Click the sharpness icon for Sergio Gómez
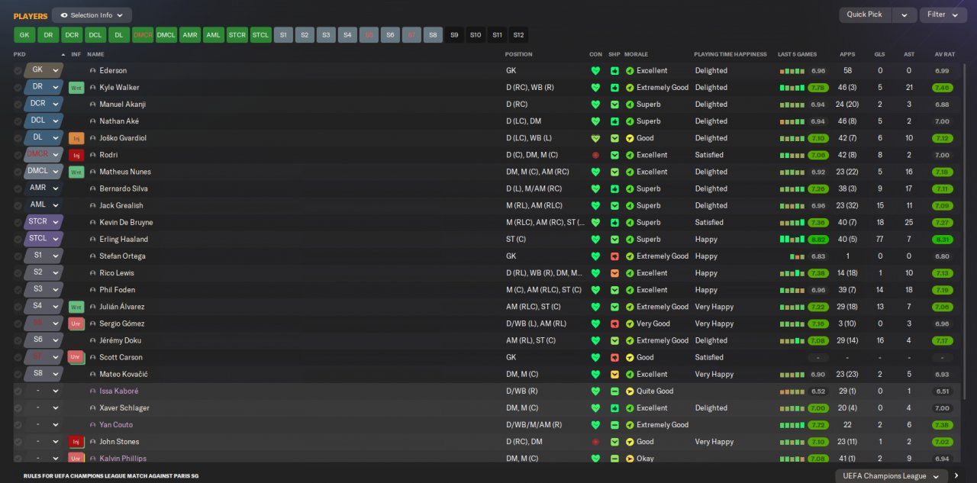This screenshot has height=483, width=977. [x=614, y=324]
